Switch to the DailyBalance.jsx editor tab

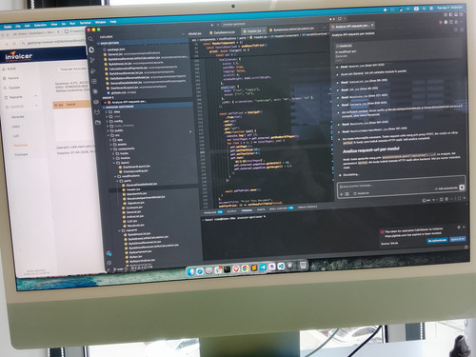click(x=222, y=32)
